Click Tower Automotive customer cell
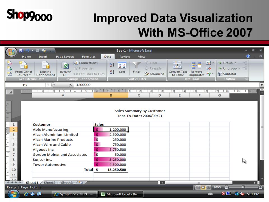Image resolution: width=269 pixels, height=202 pixels. pyautogui.click(x=63, y=165)
